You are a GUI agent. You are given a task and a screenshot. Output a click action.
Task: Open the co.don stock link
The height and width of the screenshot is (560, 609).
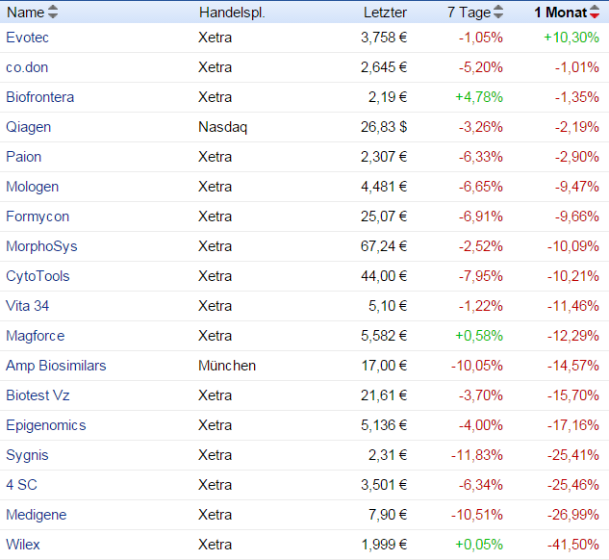[28, 67]
